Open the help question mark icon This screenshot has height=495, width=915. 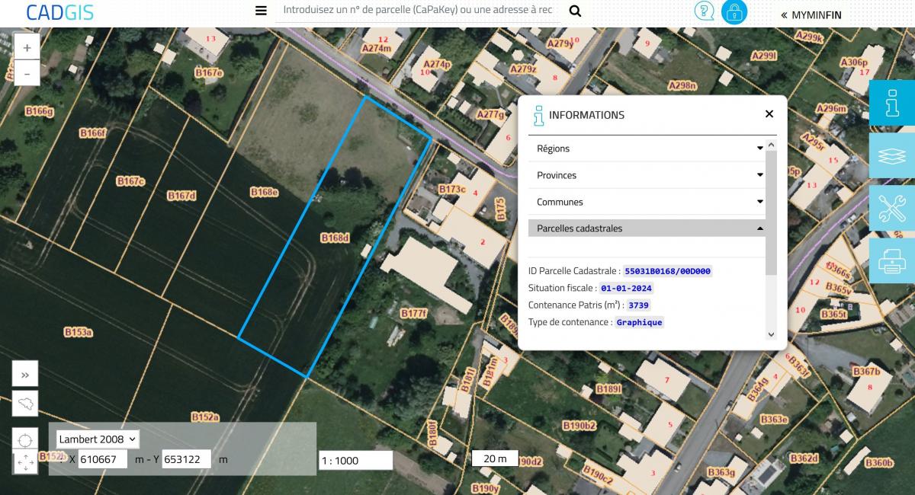pyautogui.click(x=704, y=11)
